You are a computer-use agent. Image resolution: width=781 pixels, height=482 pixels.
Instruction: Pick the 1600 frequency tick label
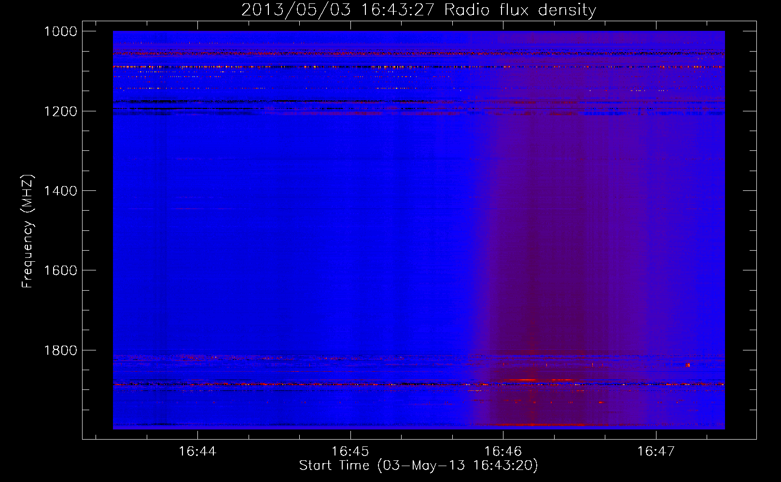tap(61, 270)
